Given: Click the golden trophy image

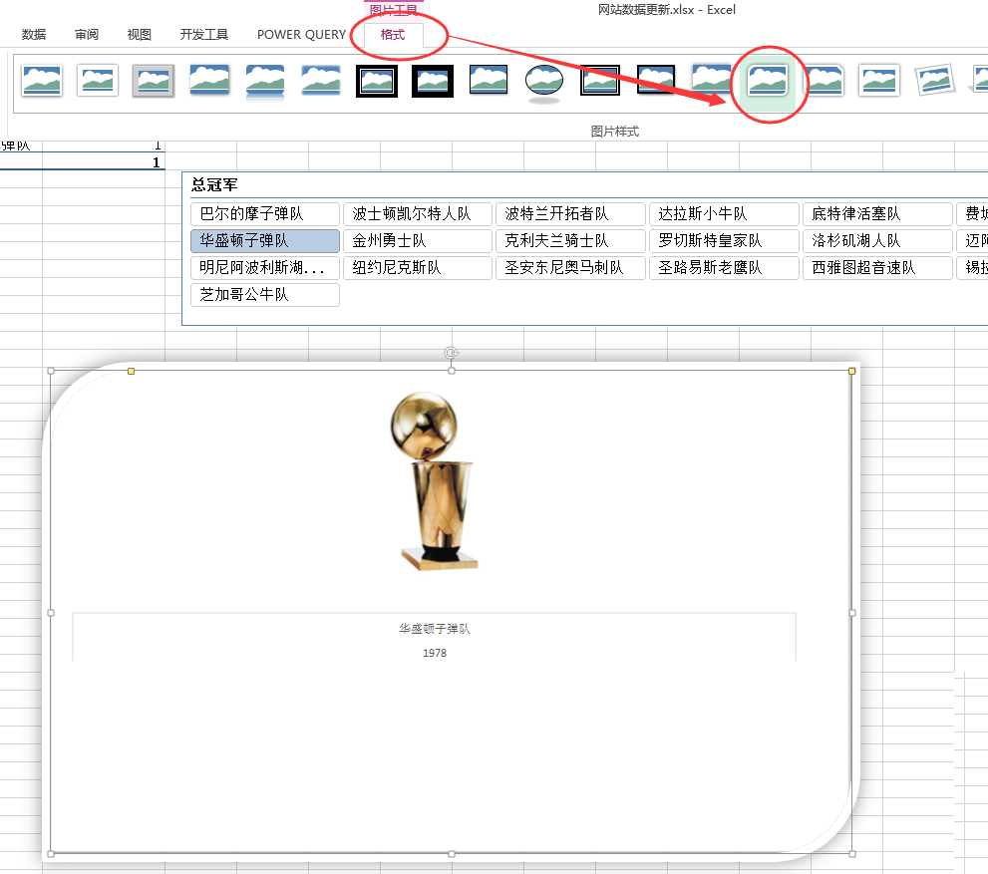Looking at the screenshot, I should (x=434, y=481).
